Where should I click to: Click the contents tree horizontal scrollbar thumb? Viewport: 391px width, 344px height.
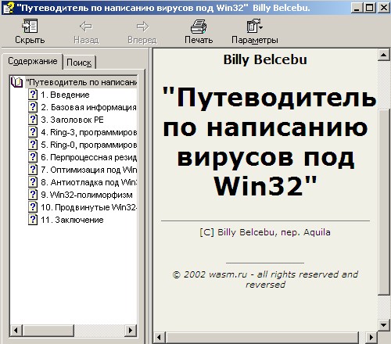(48, 331)
